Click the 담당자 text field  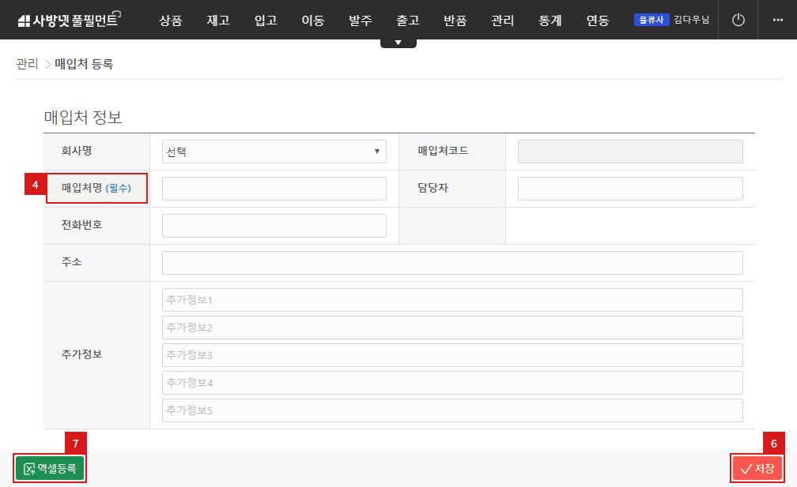(629, 189)
